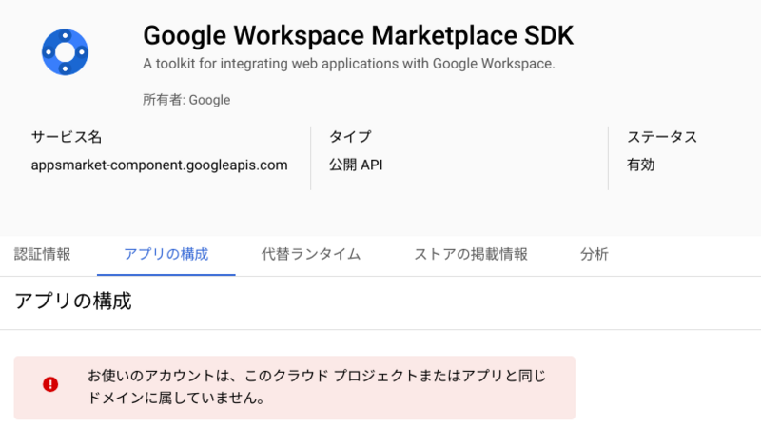Click the 所有者: Google text
This screenshot has width=761, height=428.
point(186,100)
